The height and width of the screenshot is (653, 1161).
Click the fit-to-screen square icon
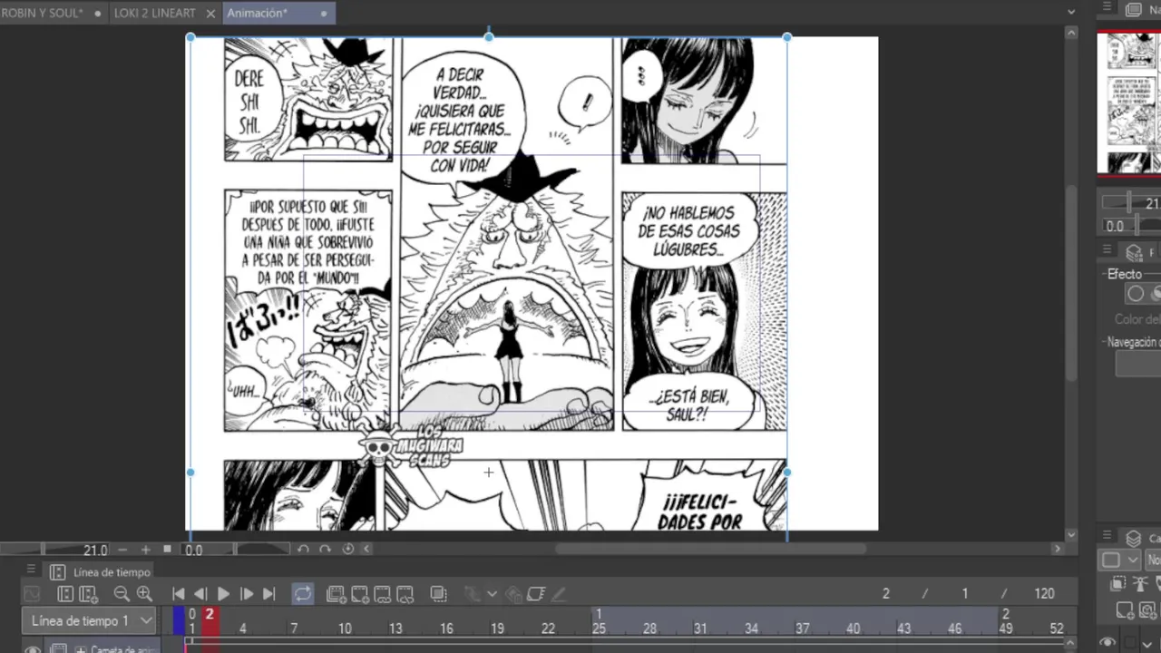pos(167,549)
